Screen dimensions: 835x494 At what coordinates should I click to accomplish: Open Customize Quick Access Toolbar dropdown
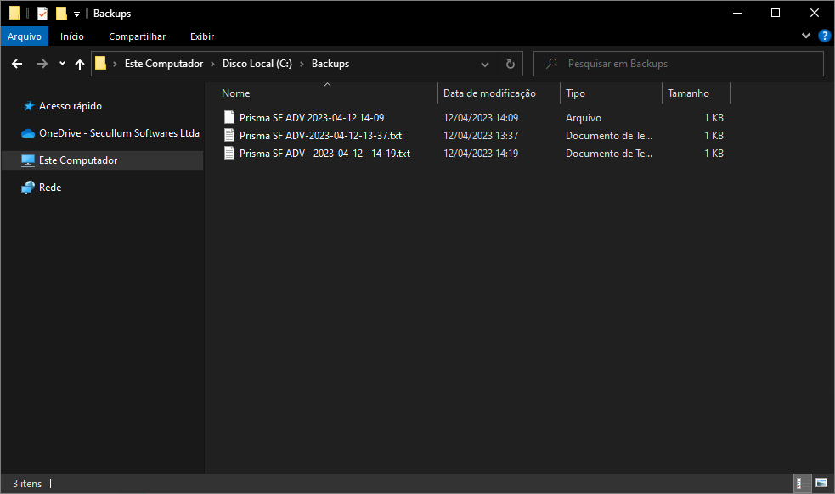click(76, 14)
